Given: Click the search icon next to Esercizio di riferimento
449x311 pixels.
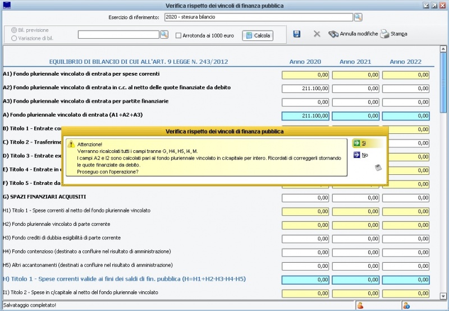Looking at the screenshot, I should pyautogui.click(x=358, y=17).
